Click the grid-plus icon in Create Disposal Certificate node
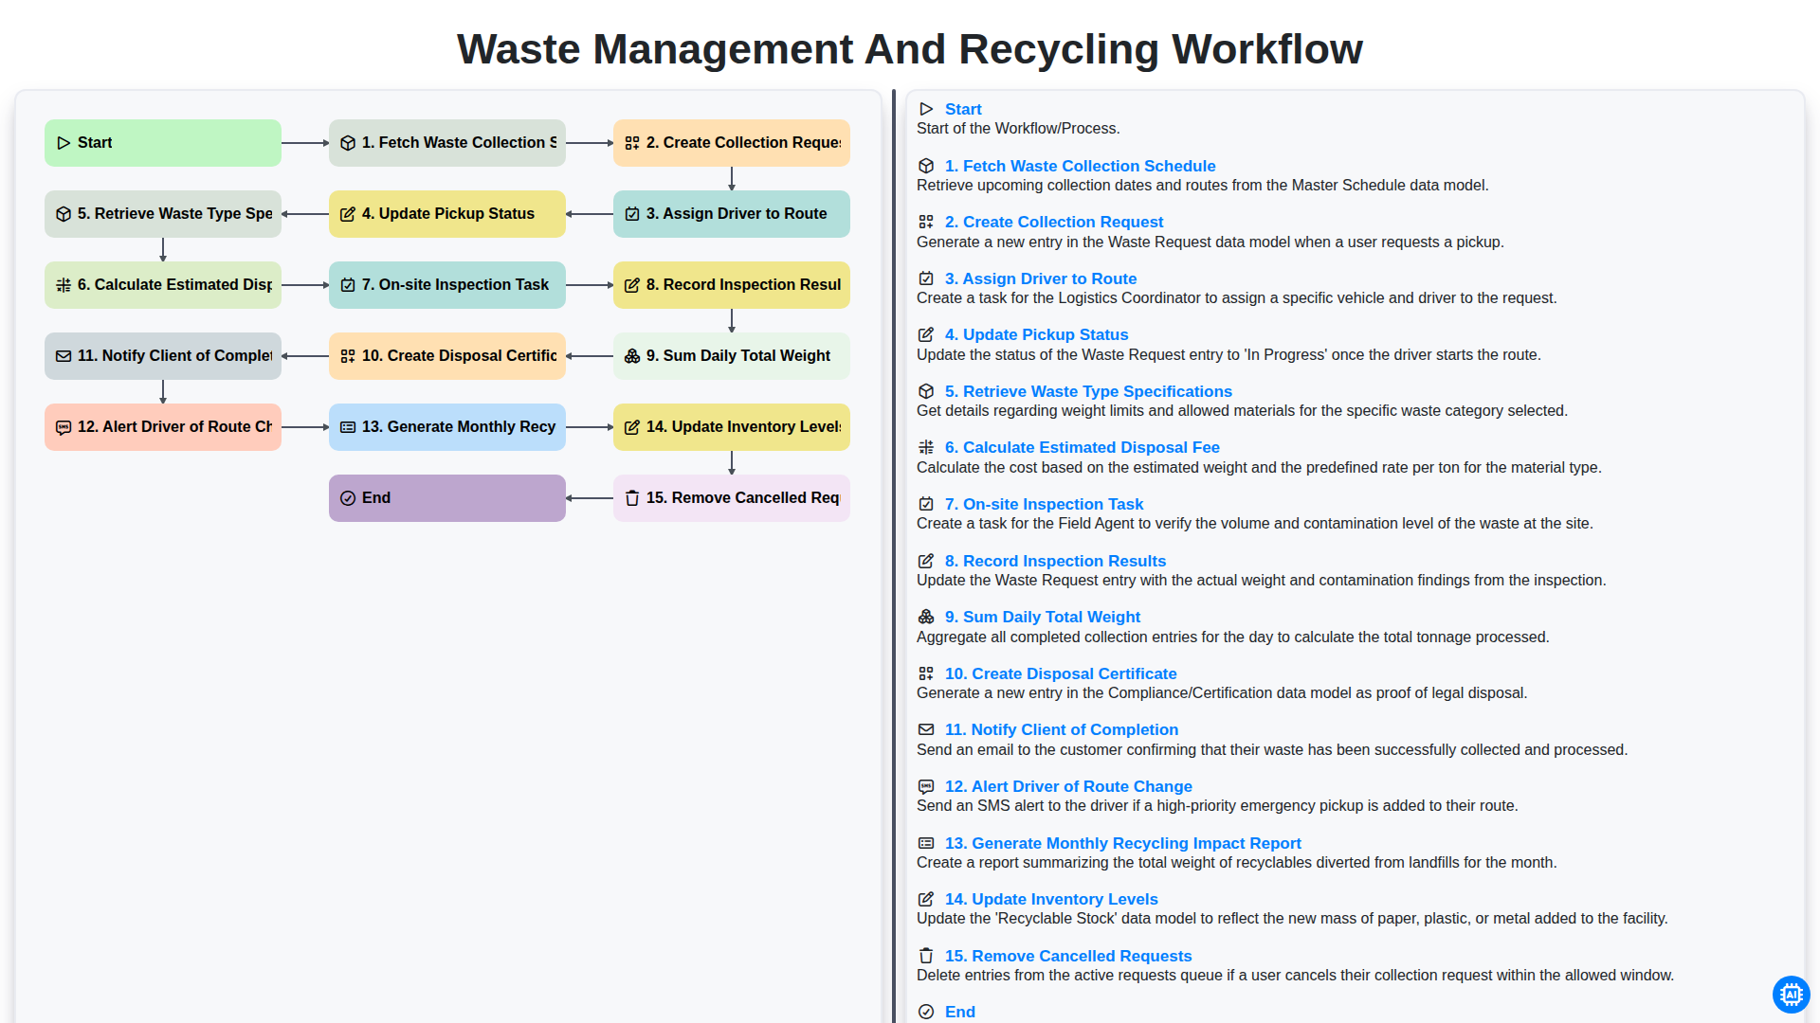Viewport: 1820px width, 1023px height. [348, 356]
